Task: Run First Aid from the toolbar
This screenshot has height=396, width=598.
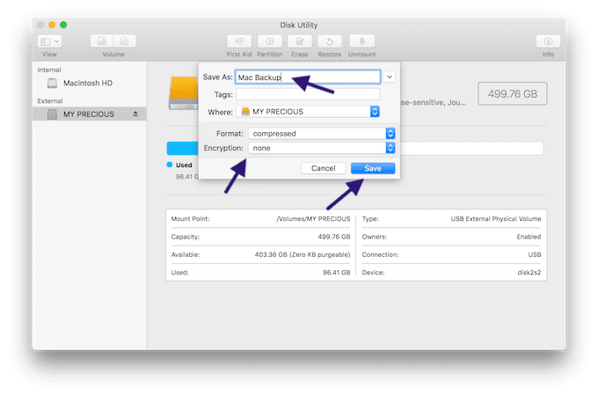Action: click(x=239, y=41)
